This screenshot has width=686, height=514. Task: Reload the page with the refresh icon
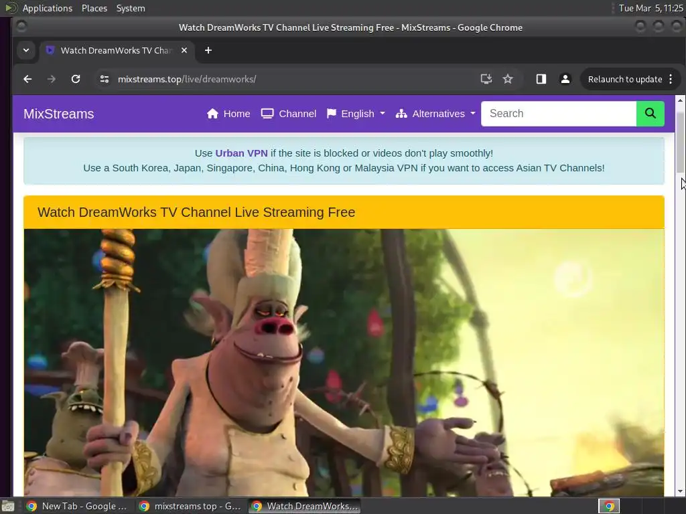[x=76, y=79]
